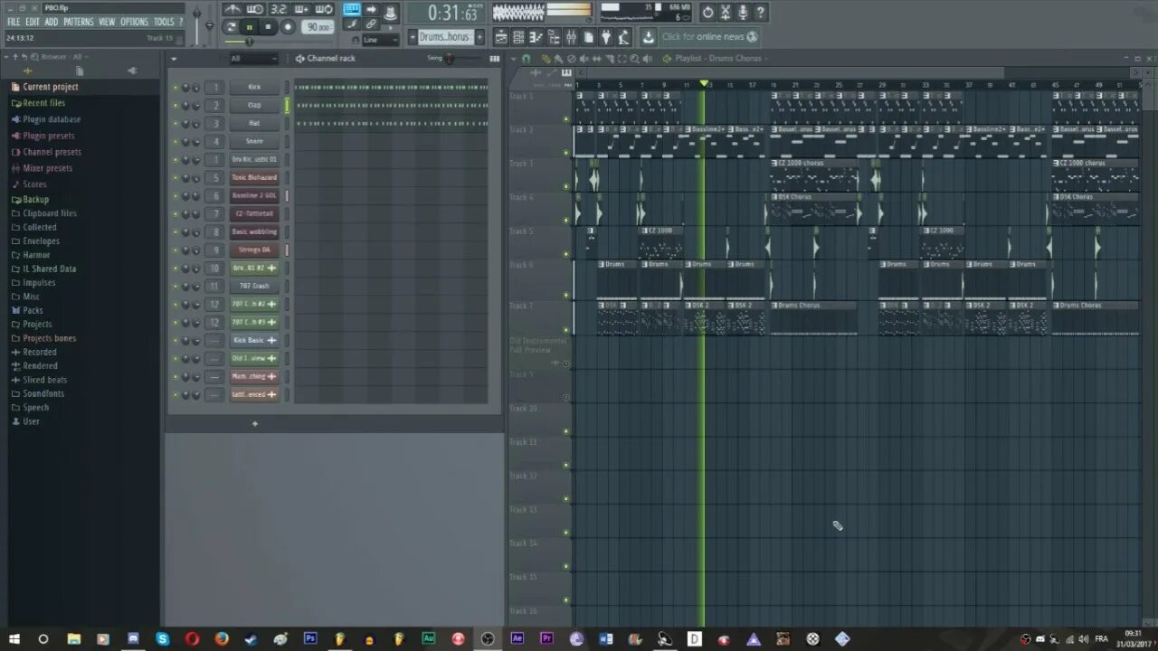Open the Playlist view toolbar icon

click(500, 37)
